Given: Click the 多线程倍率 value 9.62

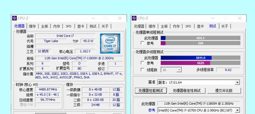Looking at the screenshot, I should coord(228,70).
